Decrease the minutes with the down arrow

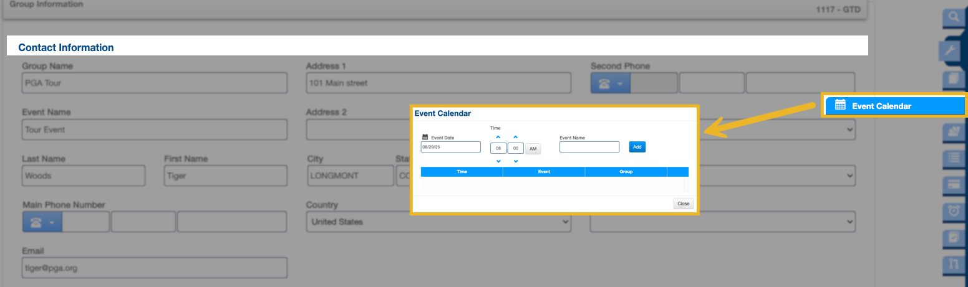(515, 161)
